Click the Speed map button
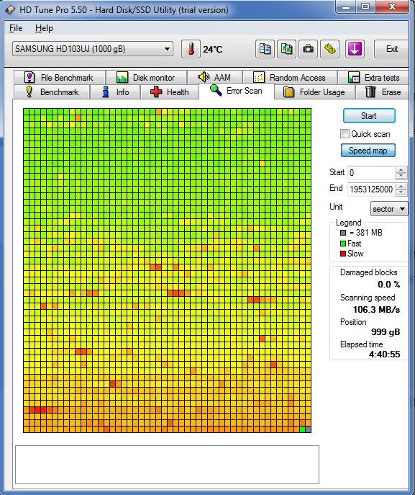 click(x=368, y=151)
